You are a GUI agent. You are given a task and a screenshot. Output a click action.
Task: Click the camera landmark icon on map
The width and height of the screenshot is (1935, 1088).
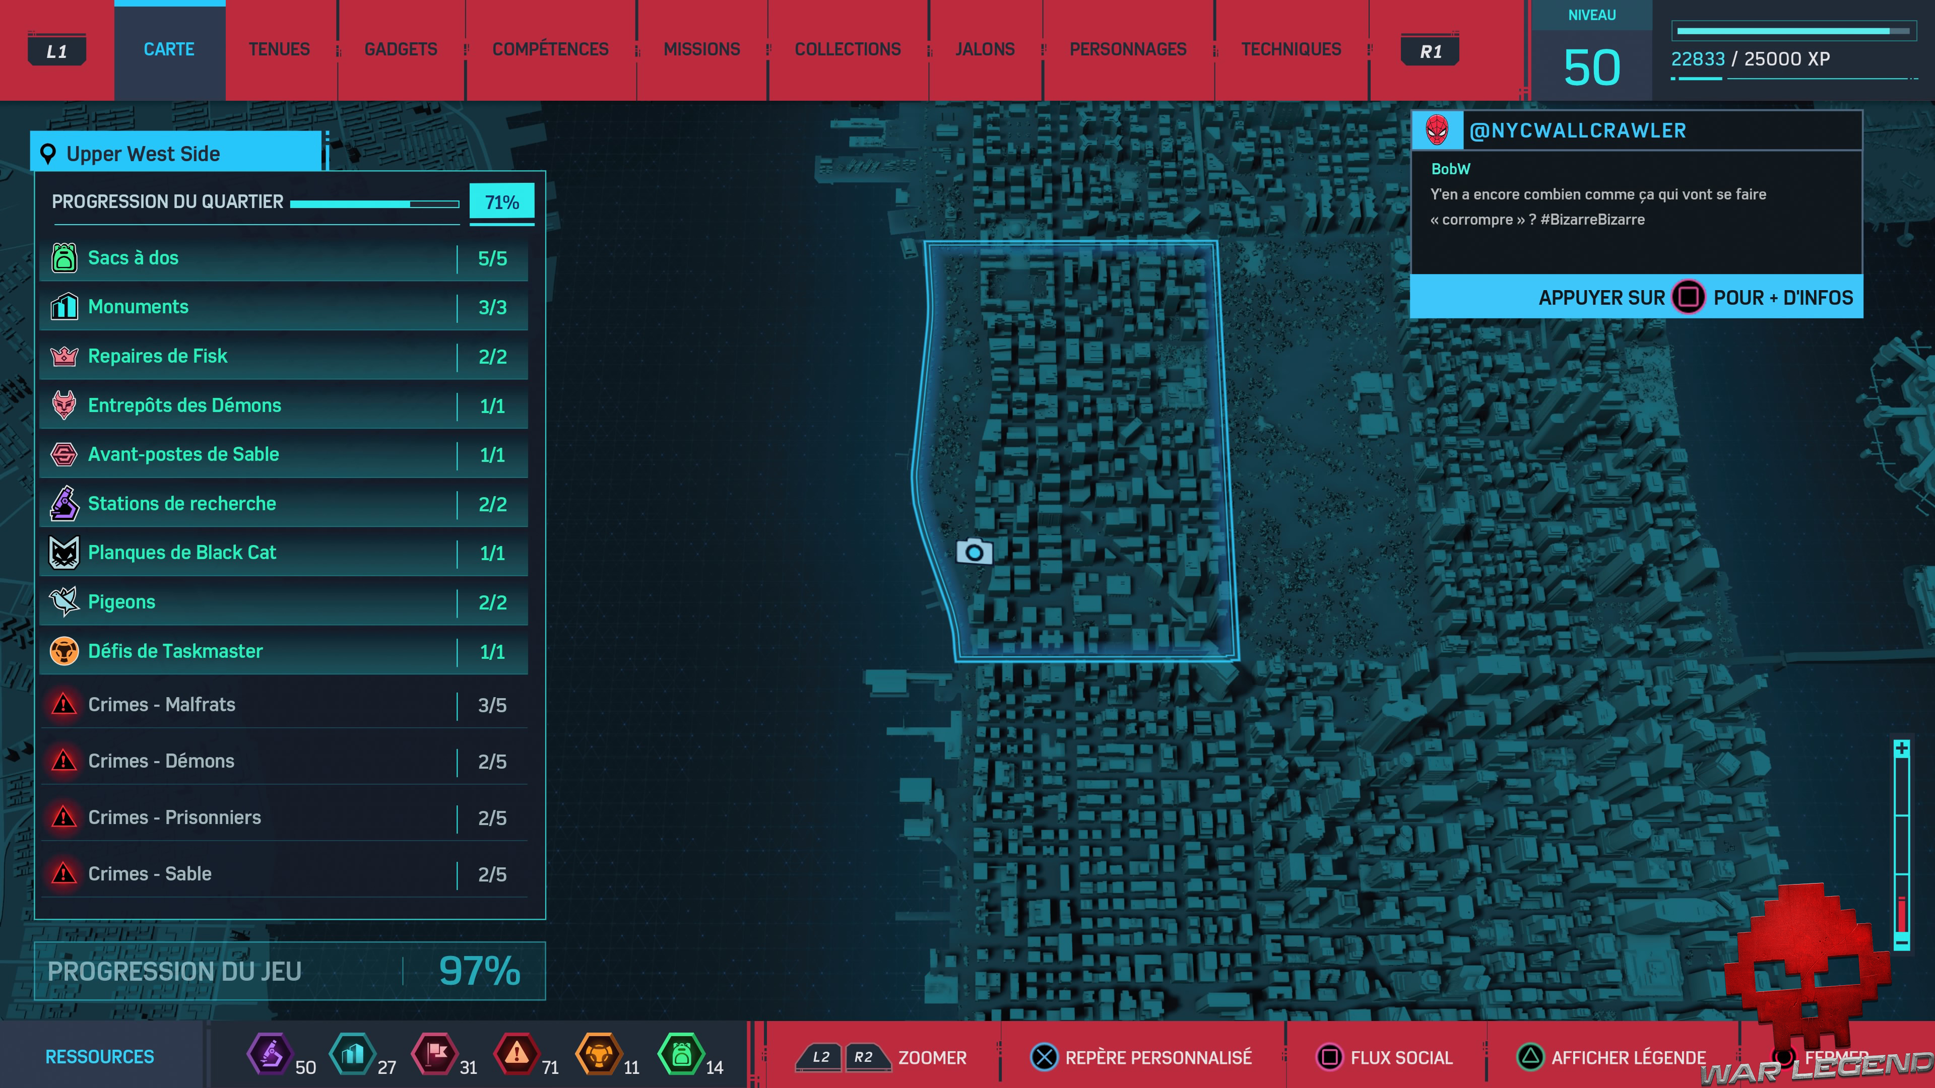(974, 552)
